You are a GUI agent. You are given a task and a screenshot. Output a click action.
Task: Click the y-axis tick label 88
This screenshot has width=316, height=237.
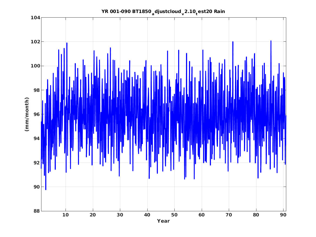(x=37, y=211)
